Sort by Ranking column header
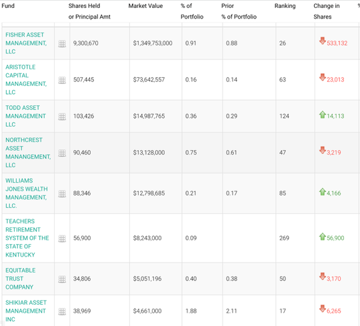The height and width of the screenshot is (326, 360). 285,6
